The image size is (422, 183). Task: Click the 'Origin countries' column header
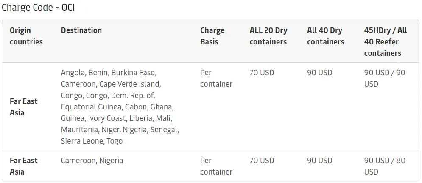point(26,36)
